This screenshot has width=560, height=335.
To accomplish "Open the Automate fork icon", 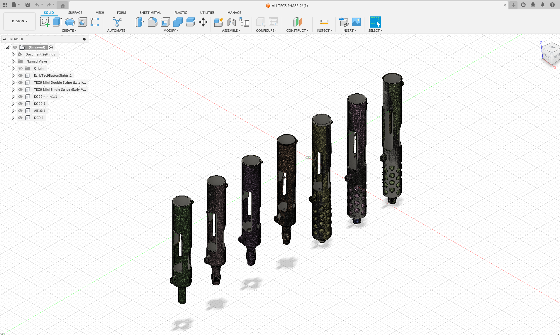I will point(117,22).
